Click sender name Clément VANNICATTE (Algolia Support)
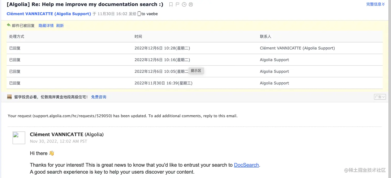The height and width of the screenshot is (178, 391). pos(49,14)
